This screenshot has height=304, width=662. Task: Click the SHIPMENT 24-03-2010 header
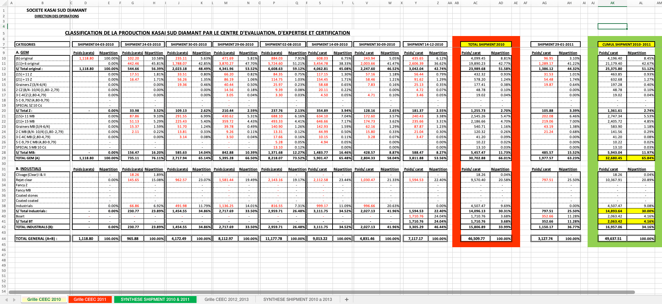[x=143, y=44]
